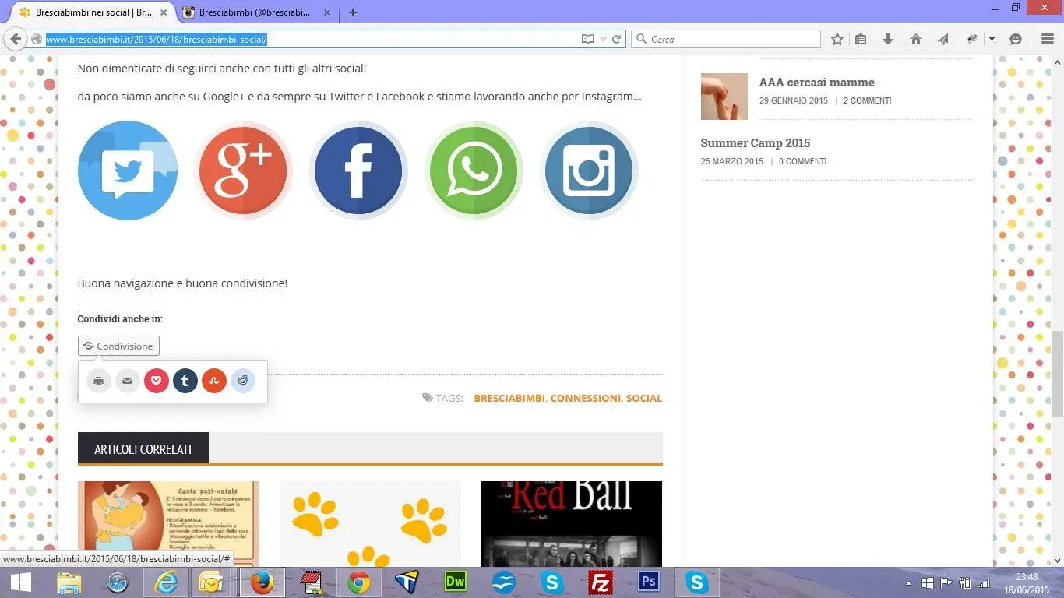
Task: Open the WhatsApp icon link
Action: pos(474,171)
